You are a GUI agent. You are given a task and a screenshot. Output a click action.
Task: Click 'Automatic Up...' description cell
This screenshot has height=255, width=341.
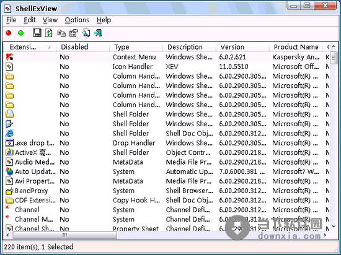(x=190, y=171)
